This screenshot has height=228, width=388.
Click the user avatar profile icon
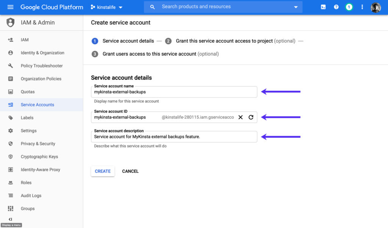click(375, 7)
